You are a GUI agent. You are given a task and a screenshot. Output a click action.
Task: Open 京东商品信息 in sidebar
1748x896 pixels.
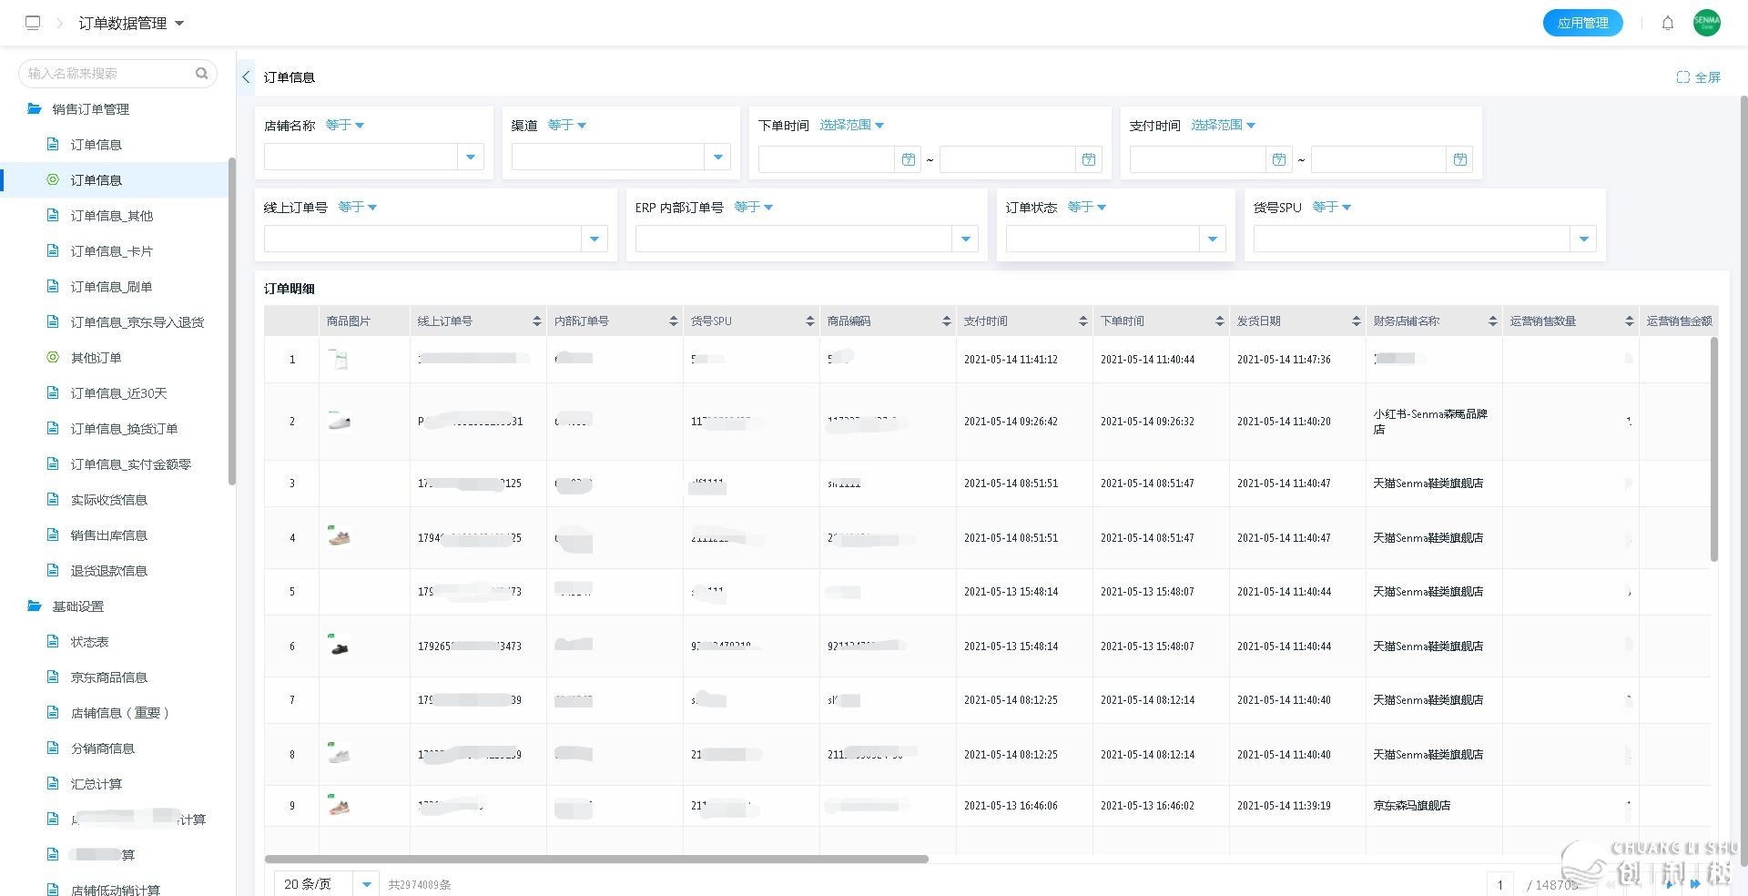(x=109, y=677)
